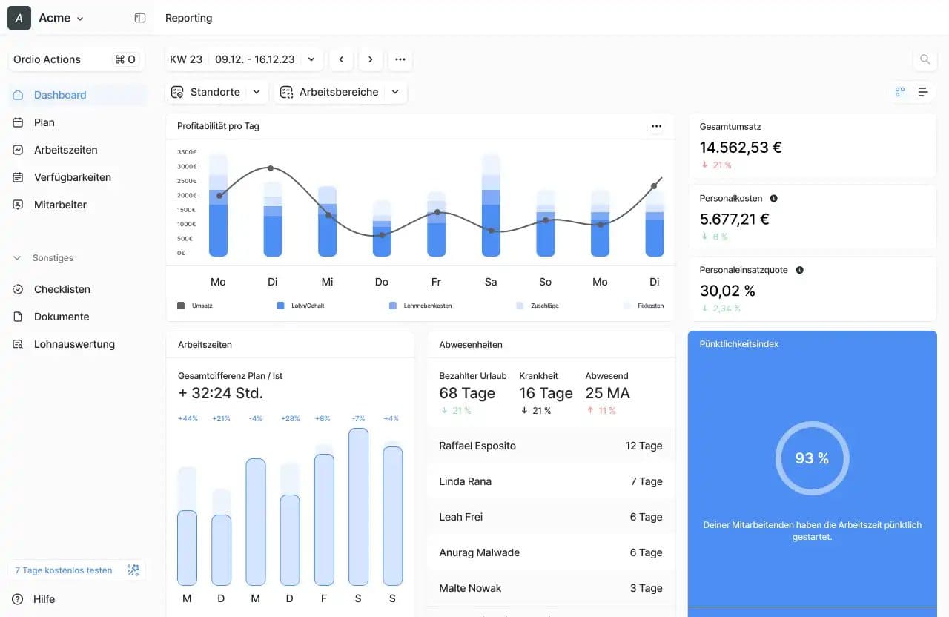The width and height of the screenshot is (949, 617).
Task: Click the Acme logo avatar
Action: point(19,18)
